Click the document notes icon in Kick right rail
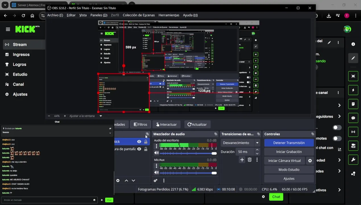The image size is (361, 205). coord(353,104)
